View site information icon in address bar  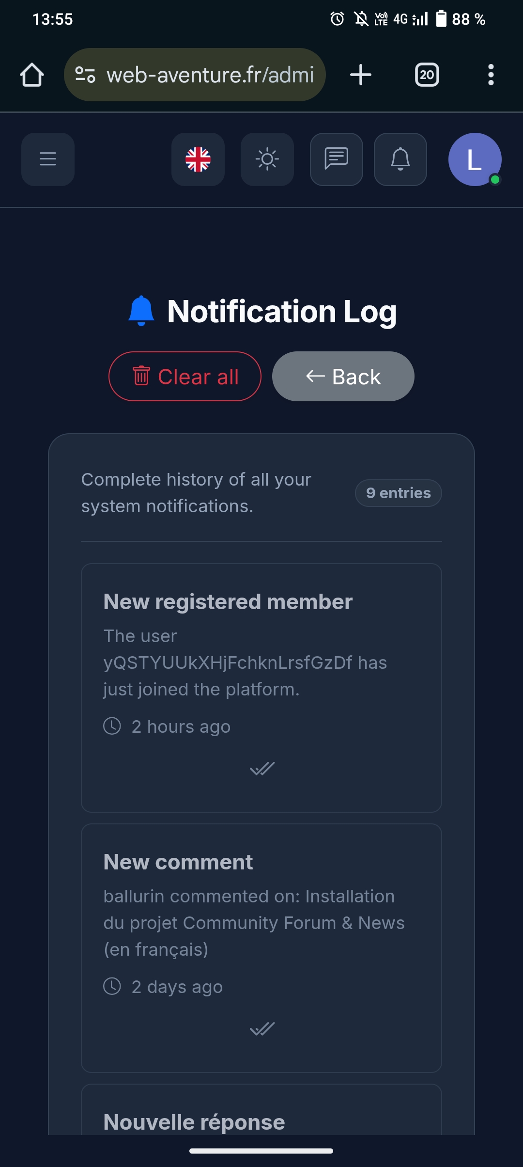(x=85, y=75)
